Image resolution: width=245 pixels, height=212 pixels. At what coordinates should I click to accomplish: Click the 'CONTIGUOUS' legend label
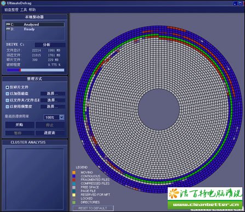[90, 176]
